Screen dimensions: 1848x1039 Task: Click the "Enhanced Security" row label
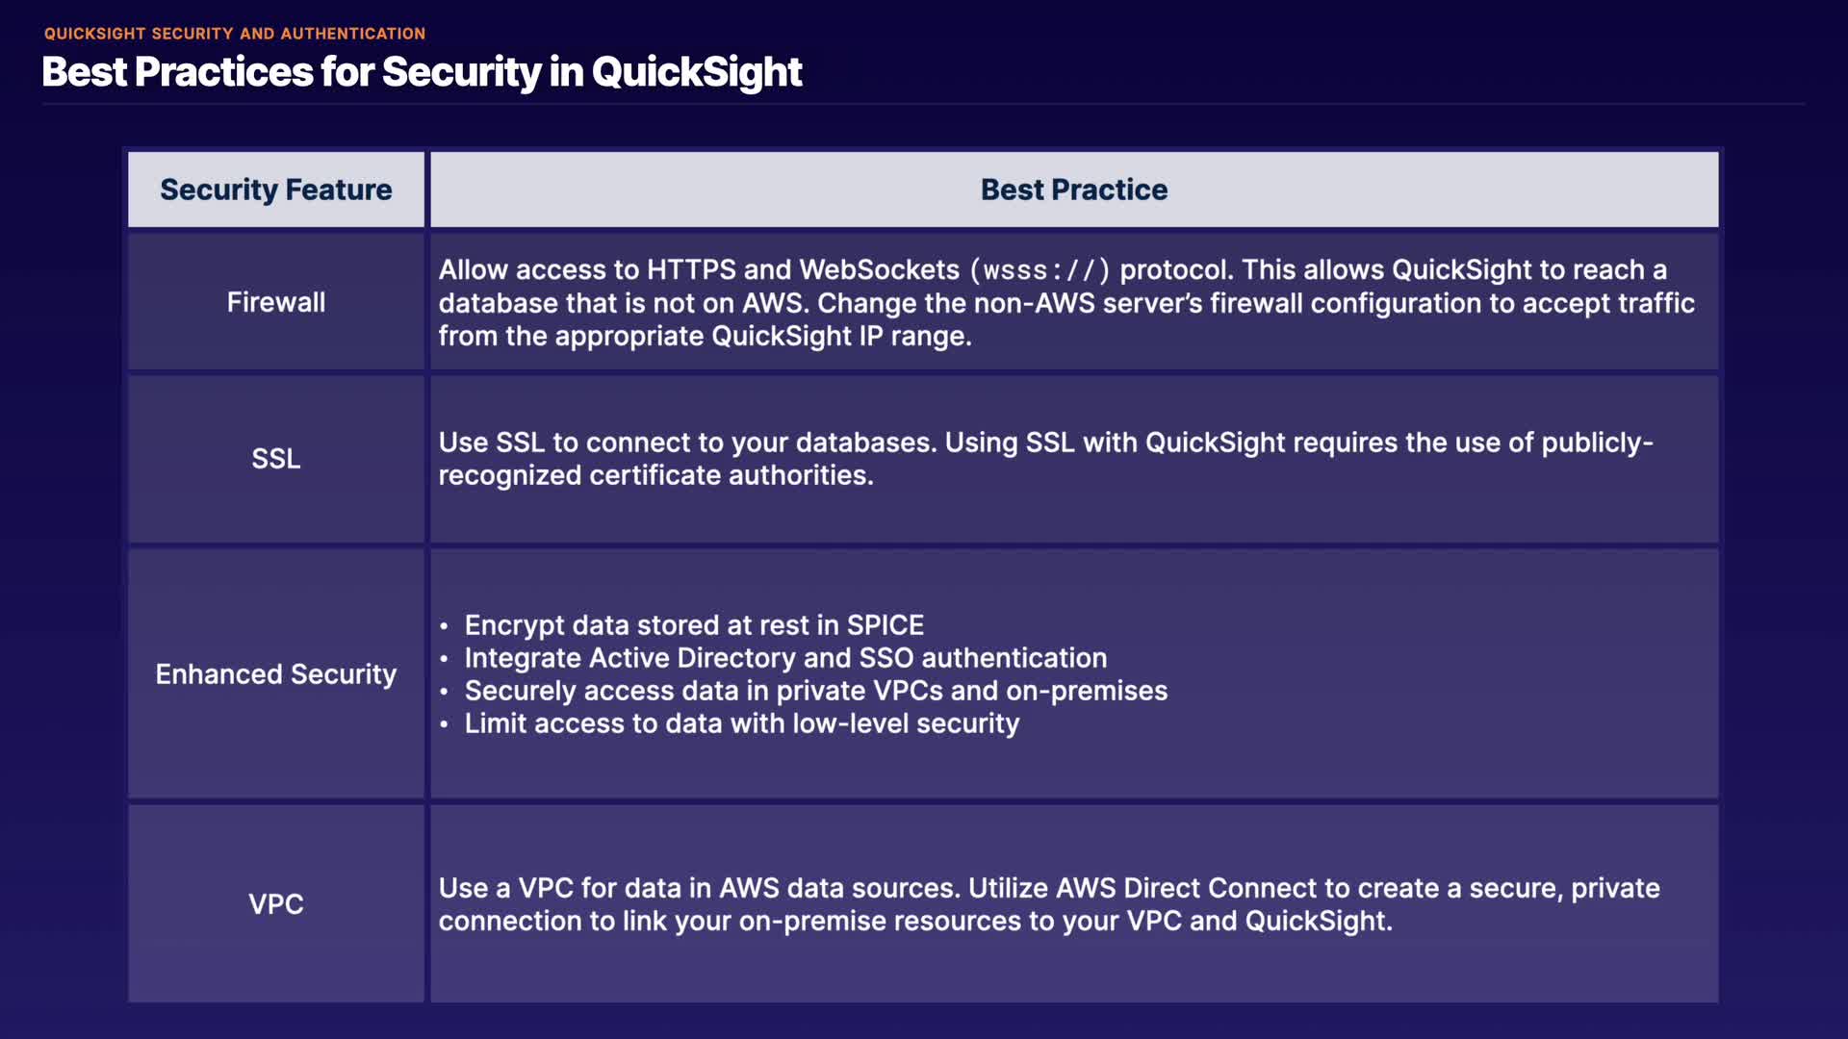tap(275, 674)
